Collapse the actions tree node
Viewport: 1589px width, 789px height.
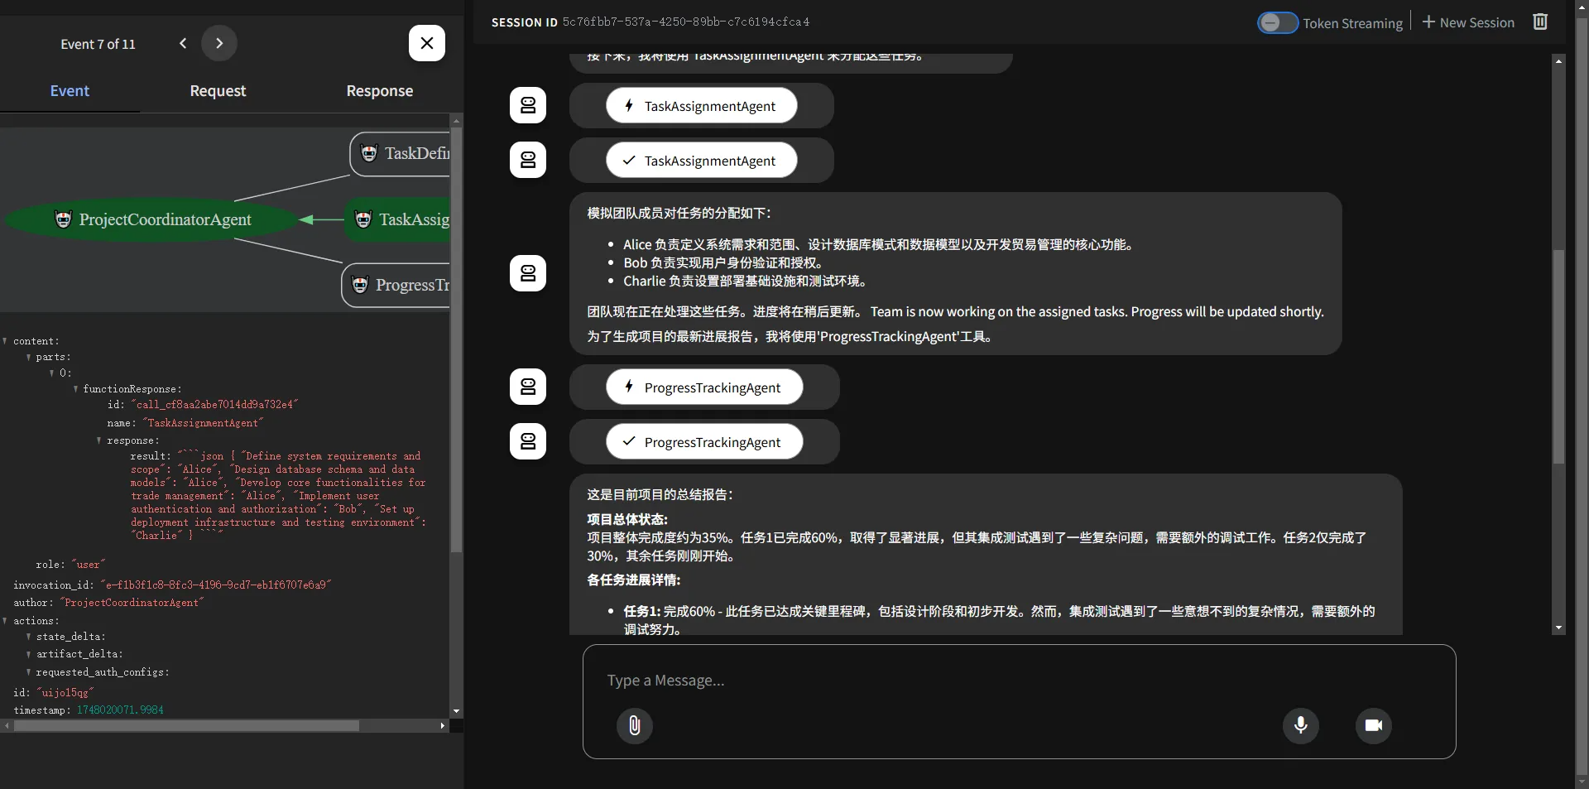5,621
